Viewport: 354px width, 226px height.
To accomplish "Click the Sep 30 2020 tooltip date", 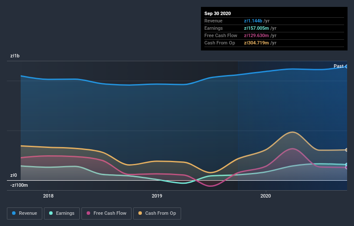I will tap(217, 13).
